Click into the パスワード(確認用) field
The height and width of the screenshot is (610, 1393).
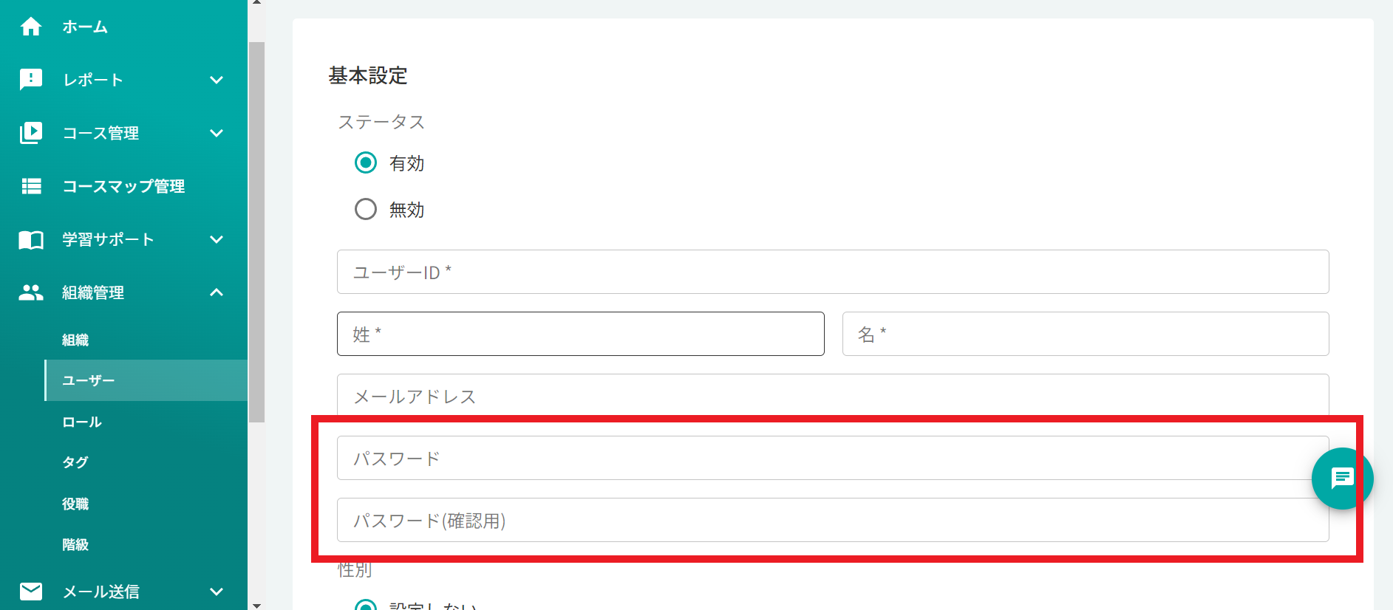(832, 520)
